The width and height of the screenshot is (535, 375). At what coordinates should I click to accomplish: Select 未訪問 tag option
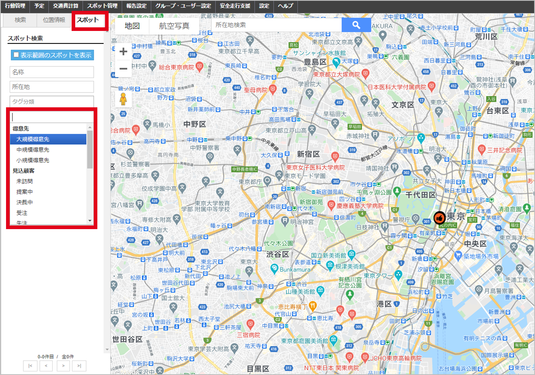point(48,181)
